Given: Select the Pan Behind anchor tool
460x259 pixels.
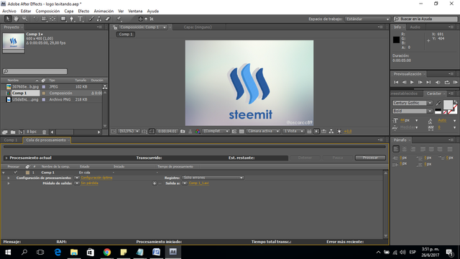Looking at the screenshot, I should tap(52, 19).
